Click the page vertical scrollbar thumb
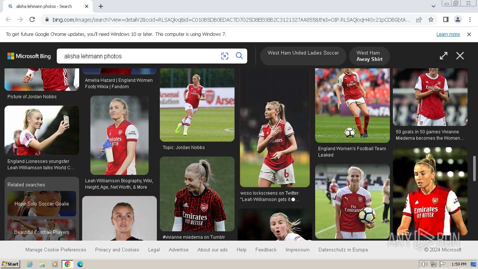The image size is (478, 269). (475, 168)
